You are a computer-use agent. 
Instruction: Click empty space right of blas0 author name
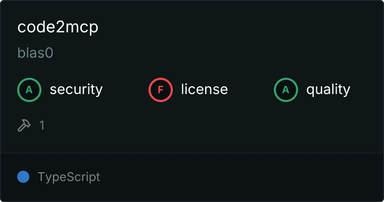click(x=217, y=53)
